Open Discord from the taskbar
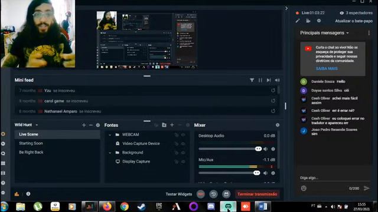Screen dimensions: 378x212 211,207
